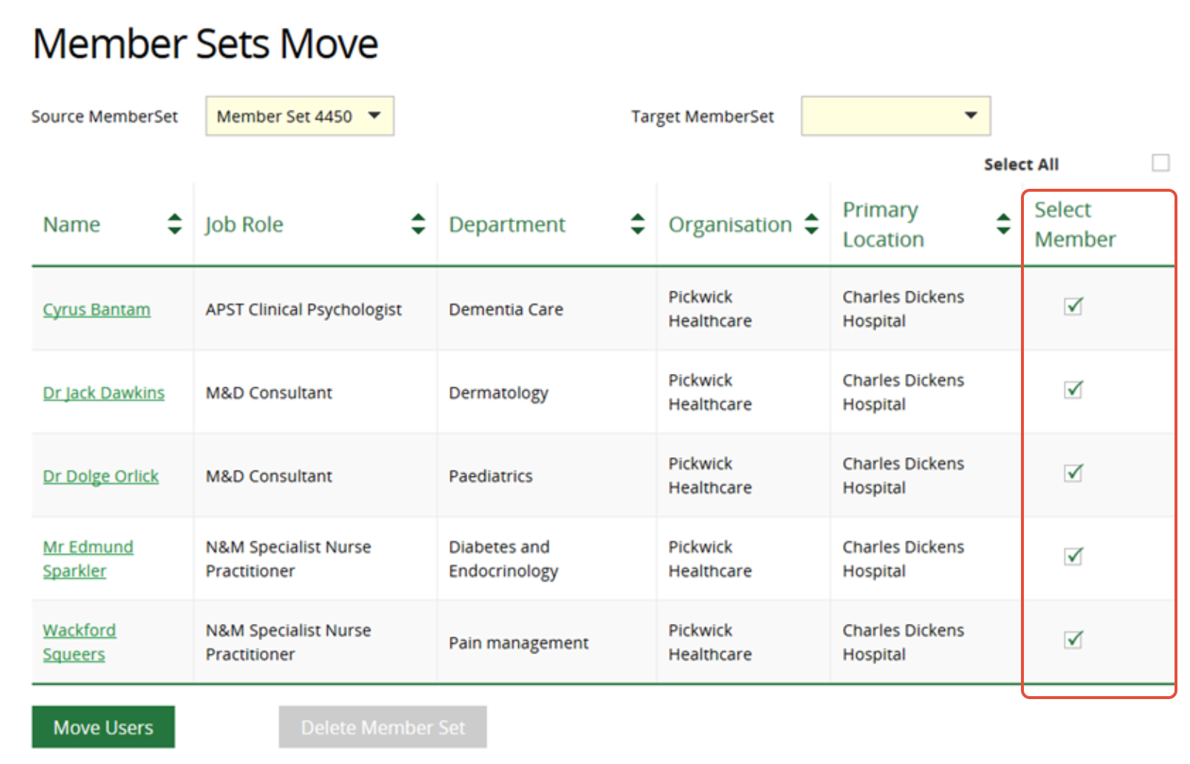Follow the Mr Edmund Sparkler link
This screenshot has width=1190, height=764.
(88, 558)
